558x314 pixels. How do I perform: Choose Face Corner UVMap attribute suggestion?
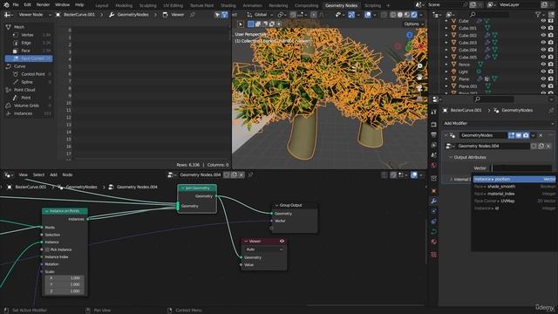pos(514,201)
